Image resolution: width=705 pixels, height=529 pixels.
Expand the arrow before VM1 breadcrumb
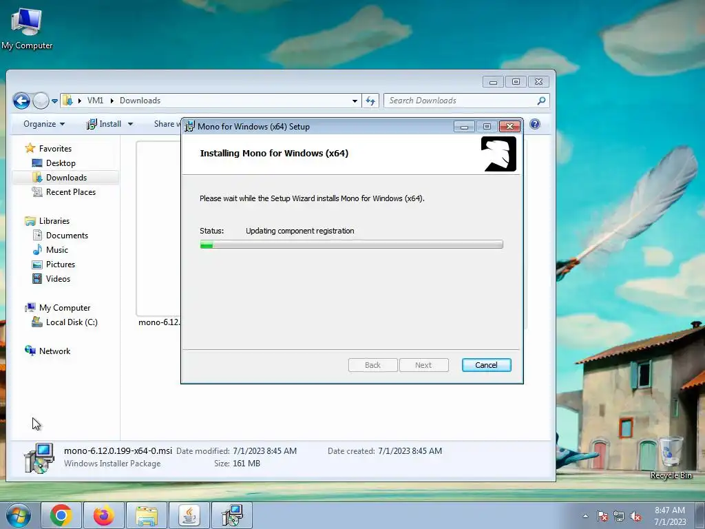(80, 101)
